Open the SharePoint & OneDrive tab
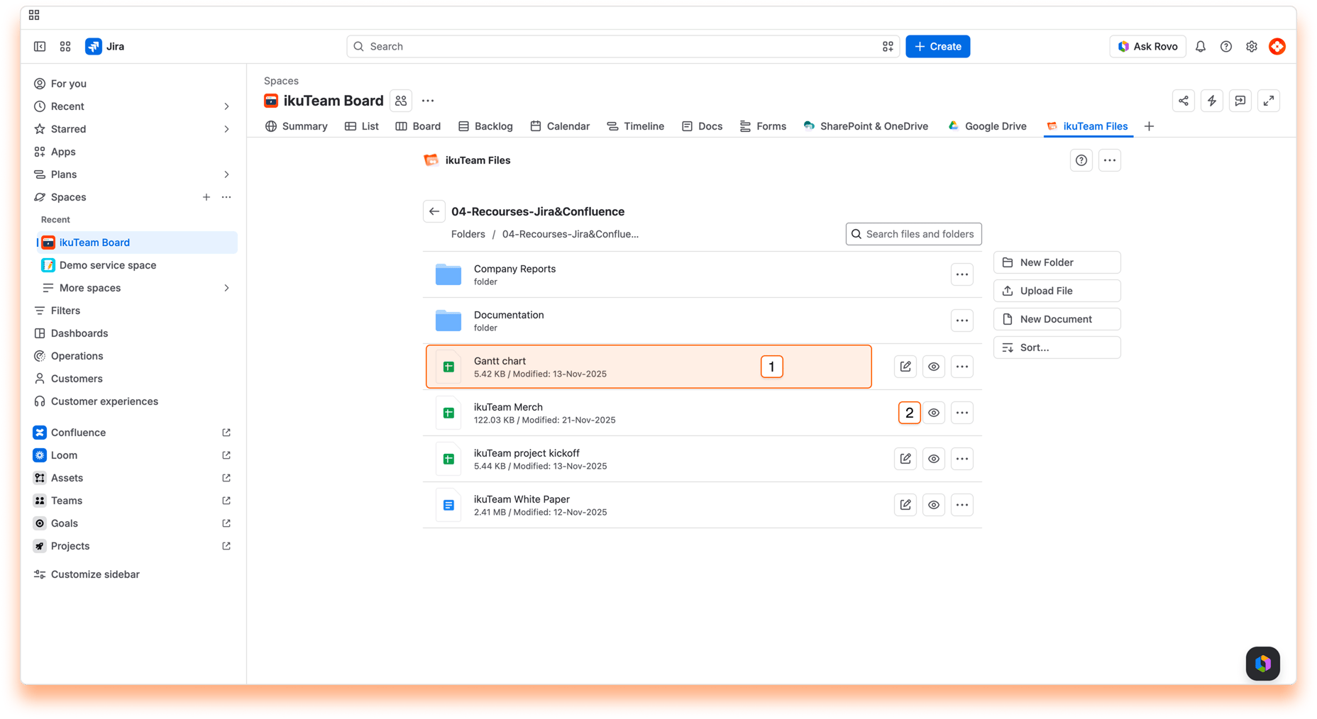The width and height of the screenshot is (1317, 719). click(x=866, y=126)
